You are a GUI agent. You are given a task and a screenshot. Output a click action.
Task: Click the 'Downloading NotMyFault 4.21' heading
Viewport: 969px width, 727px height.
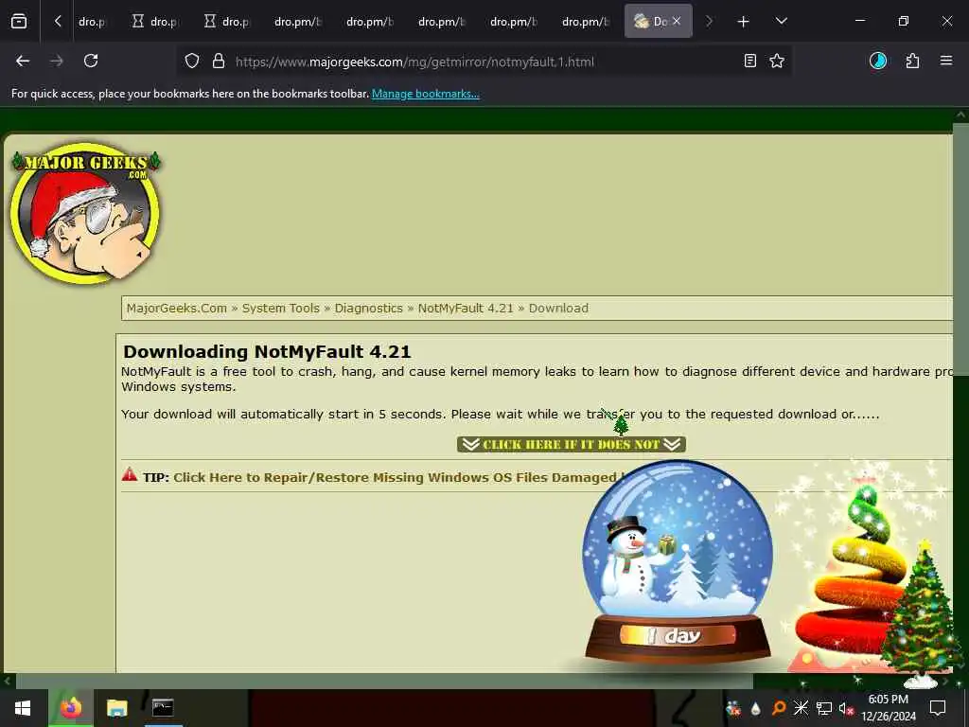coord(267,352)
